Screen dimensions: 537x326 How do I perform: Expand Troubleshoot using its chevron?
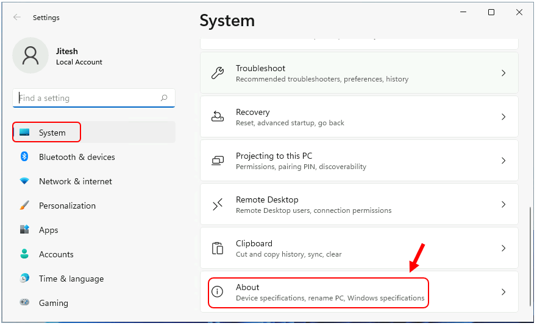click(x=503, y=73)
